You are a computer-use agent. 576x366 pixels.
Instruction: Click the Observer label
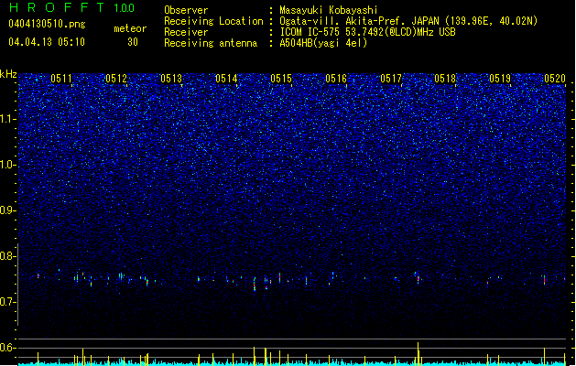tap(186, 10)
